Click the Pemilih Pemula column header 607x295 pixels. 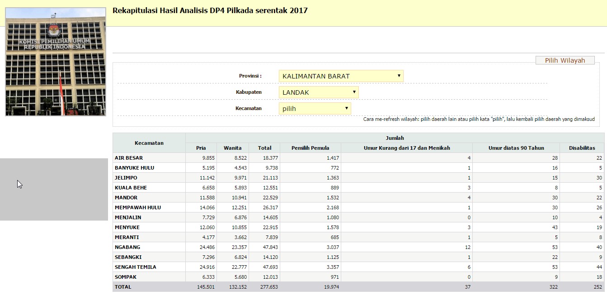coord(310,148)
